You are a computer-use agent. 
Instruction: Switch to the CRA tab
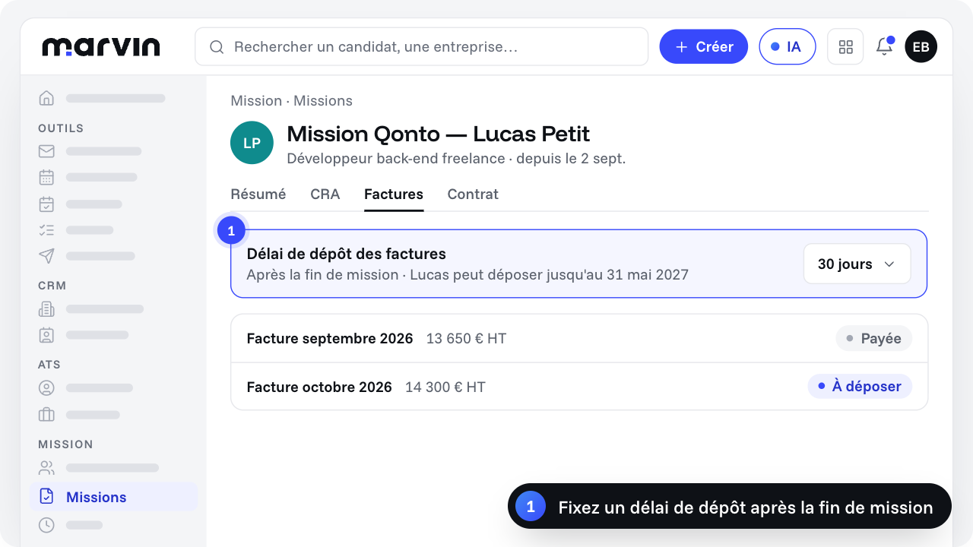pos(325,194)
